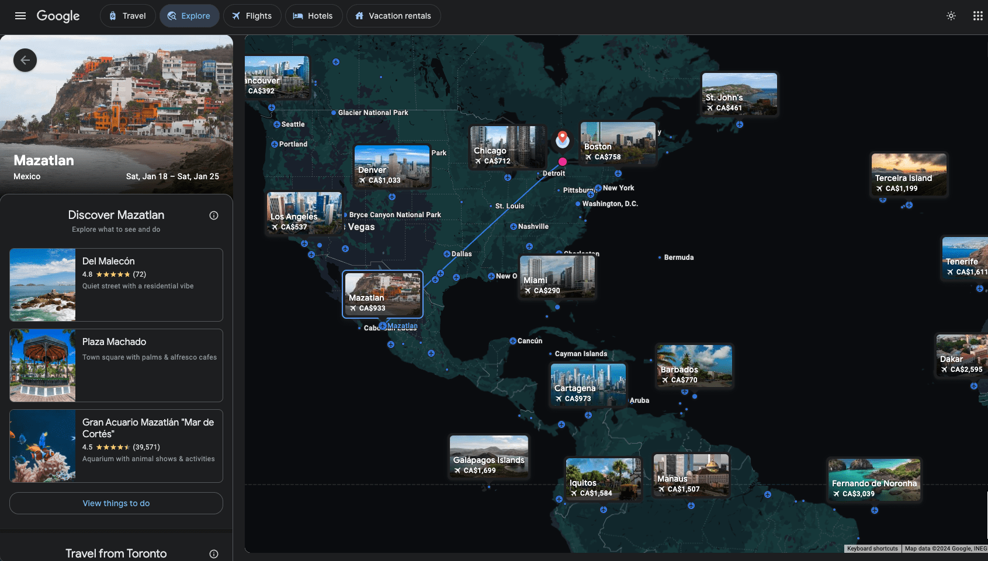
Task: Select the Miami CA$290 map card
Action: (558, 277)
